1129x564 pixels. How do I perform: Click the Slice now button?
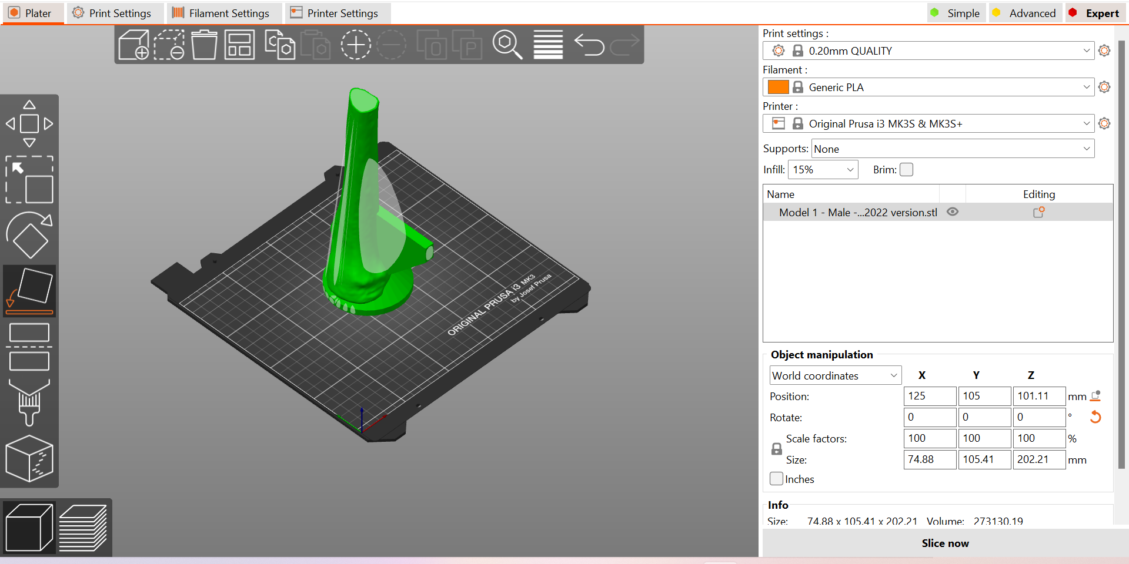[945, 543]
